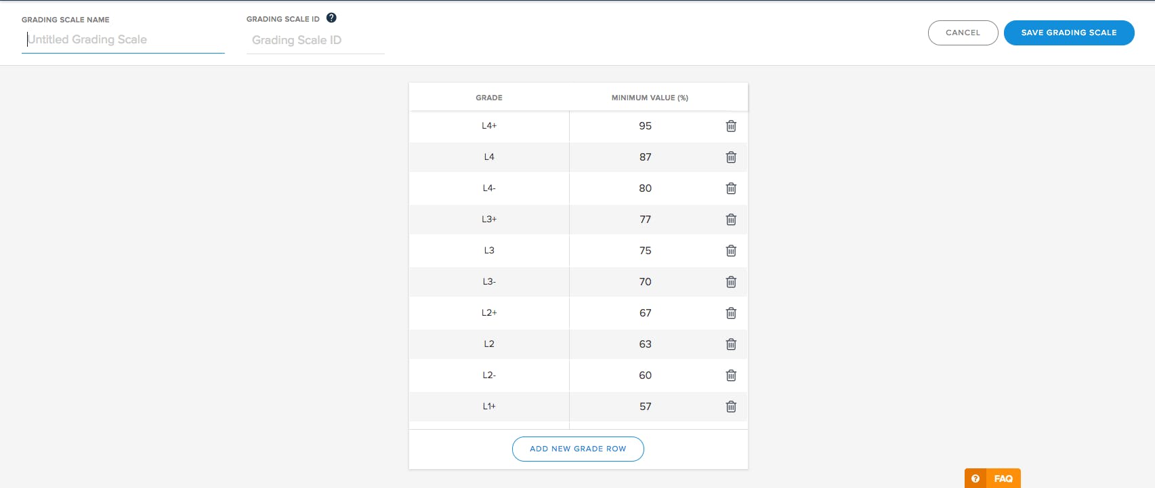Focus the Grading Scale Name field

click(123, 40)
